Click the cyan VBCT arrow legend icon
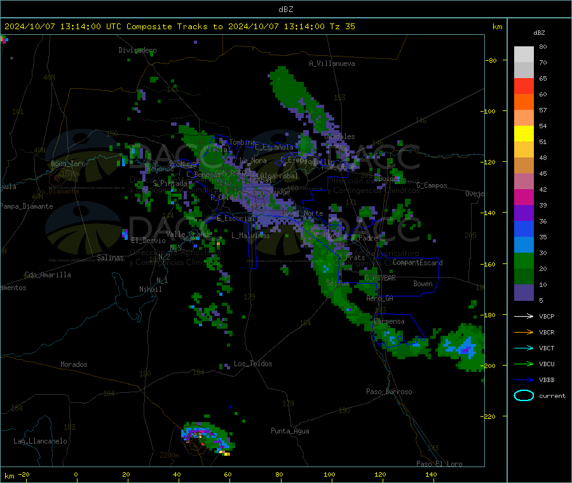Viewport: 572px width, 483px height. (x=524, y=348)
